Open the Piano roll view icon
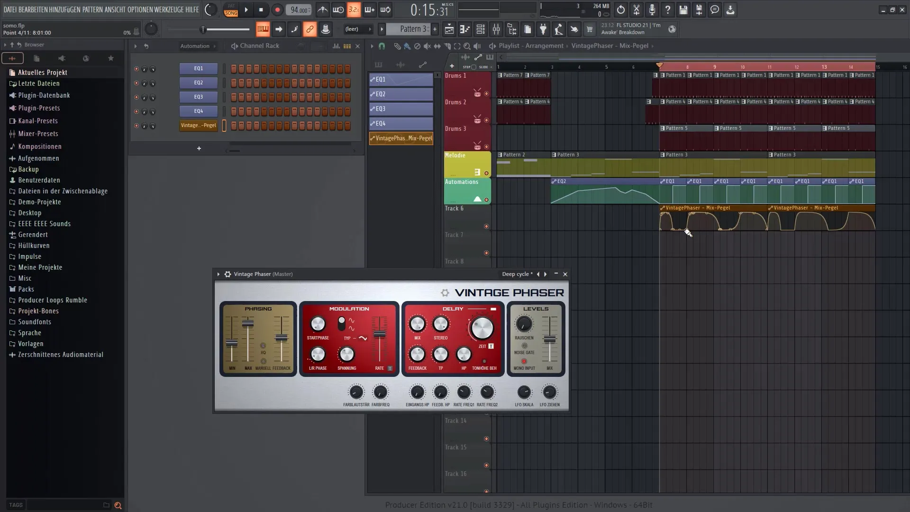The image size is (910, 512). (x=464, y=29)
